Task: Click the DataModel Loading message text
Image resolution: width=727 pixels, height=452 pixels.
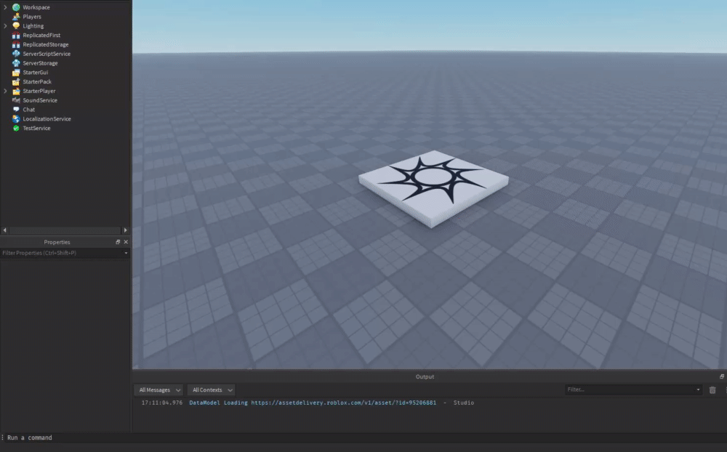Action: point(218,403)
